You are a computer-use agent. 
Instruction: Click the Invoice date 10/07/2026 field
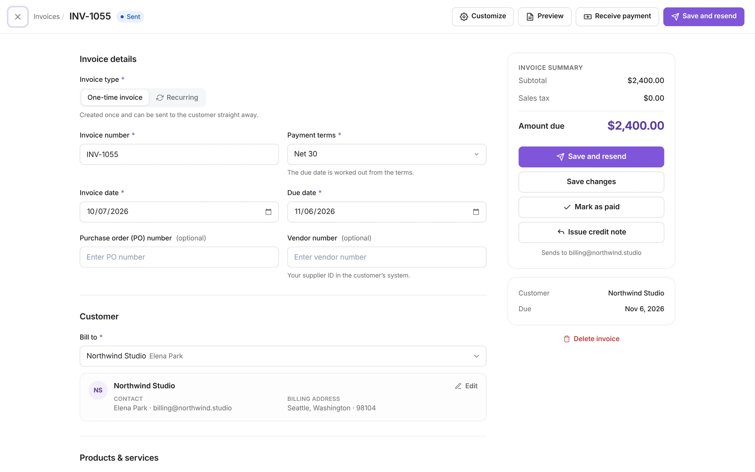[179, 212]
